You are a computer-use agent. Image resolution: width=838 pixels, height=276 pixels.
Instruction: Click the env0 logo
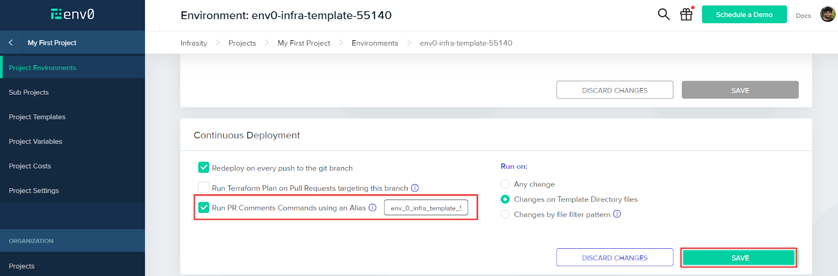[x=73, y=14]
